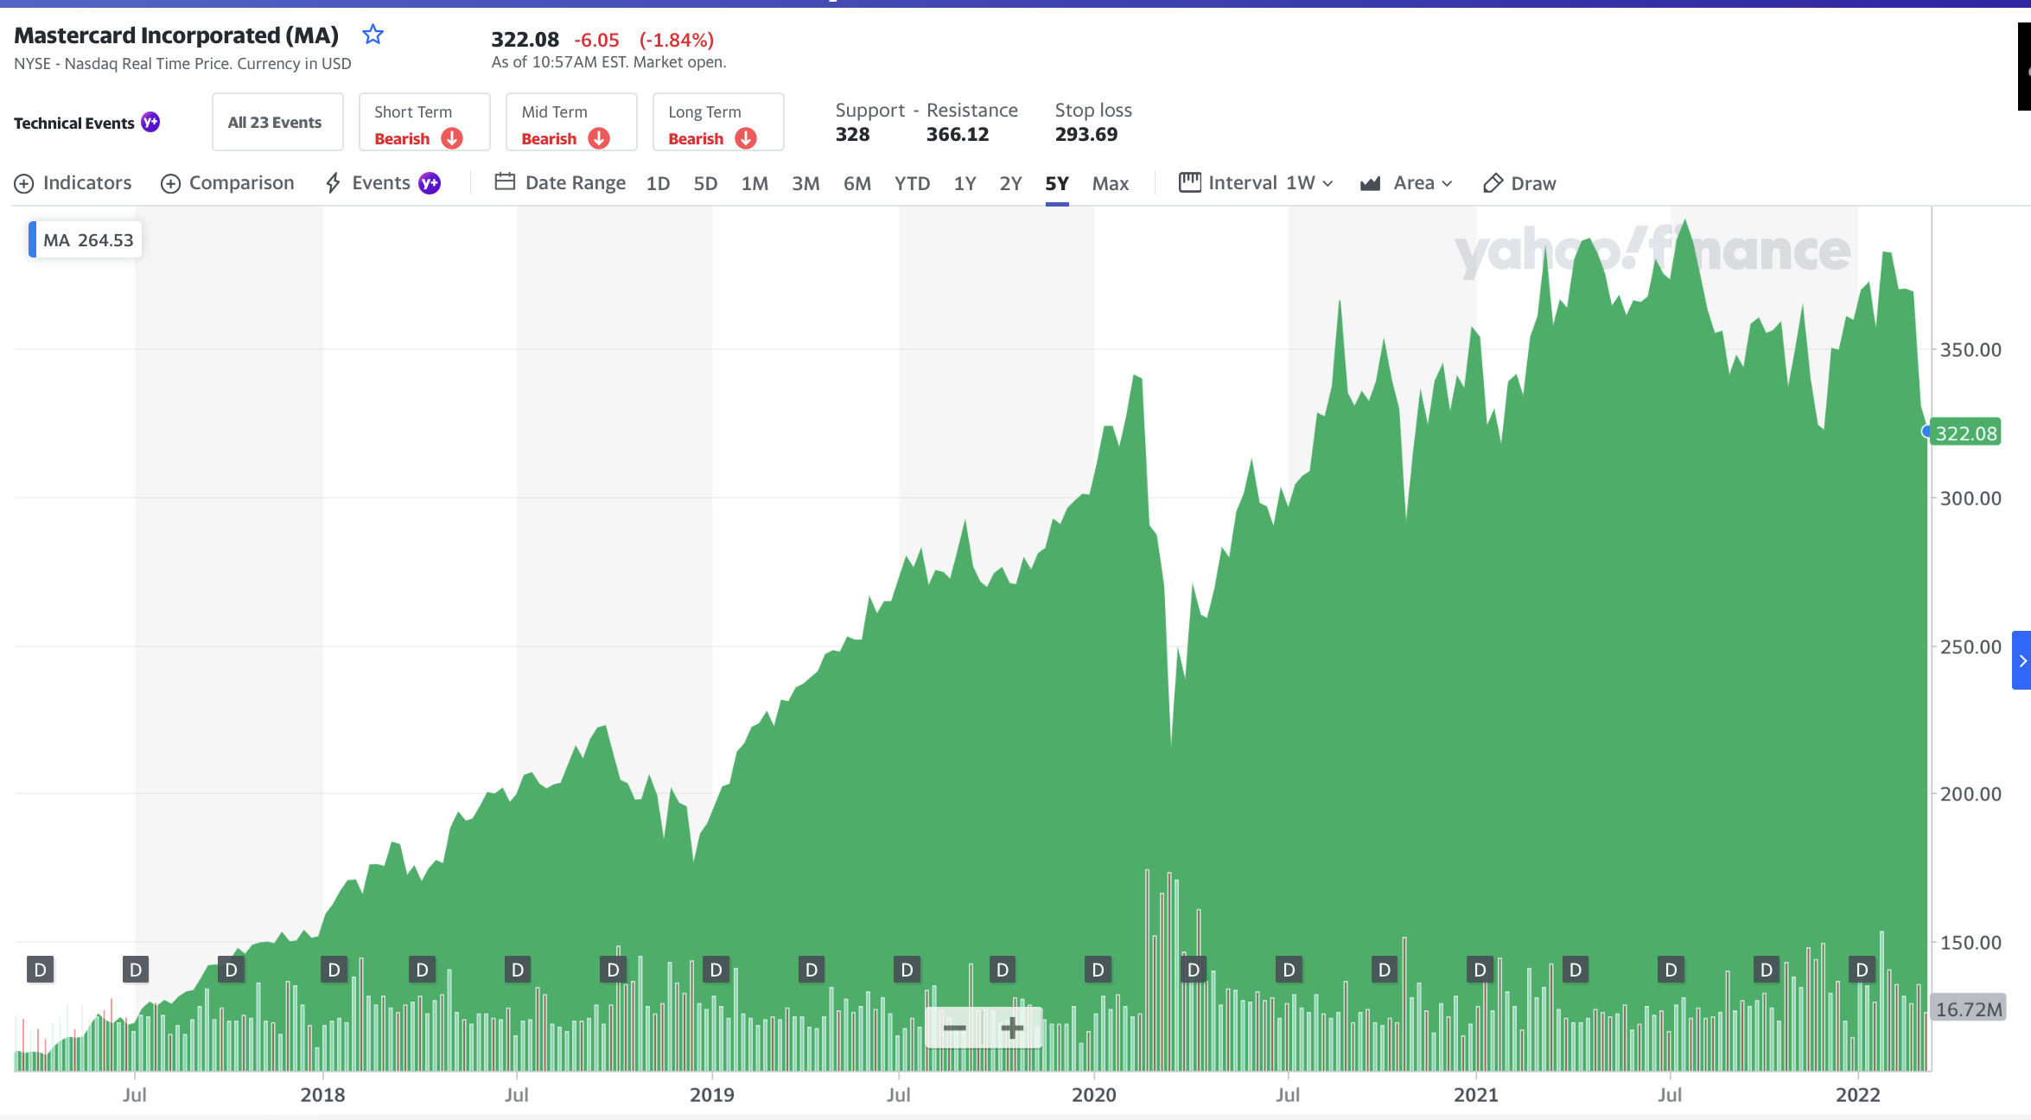
Task: Toggle the Short Term Bearish filter
Action: [423, 123]
